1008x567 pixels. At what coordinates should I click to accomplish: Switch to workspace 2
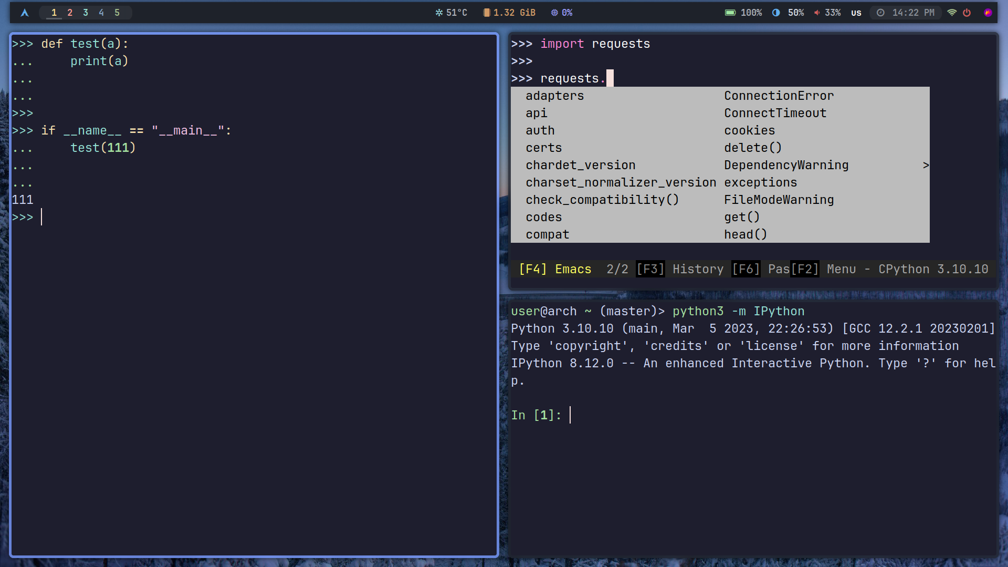(x=70, y=13)
